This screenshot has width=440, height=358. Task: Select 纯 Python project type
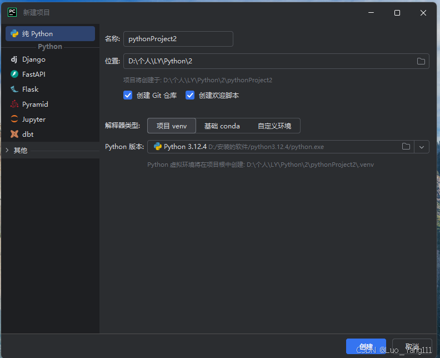click(50, 34)
